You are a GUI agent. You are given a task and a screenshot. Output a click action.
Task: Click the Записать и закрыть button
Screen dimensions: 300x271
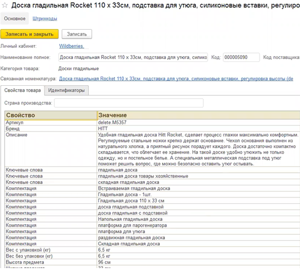pos(29,34)
